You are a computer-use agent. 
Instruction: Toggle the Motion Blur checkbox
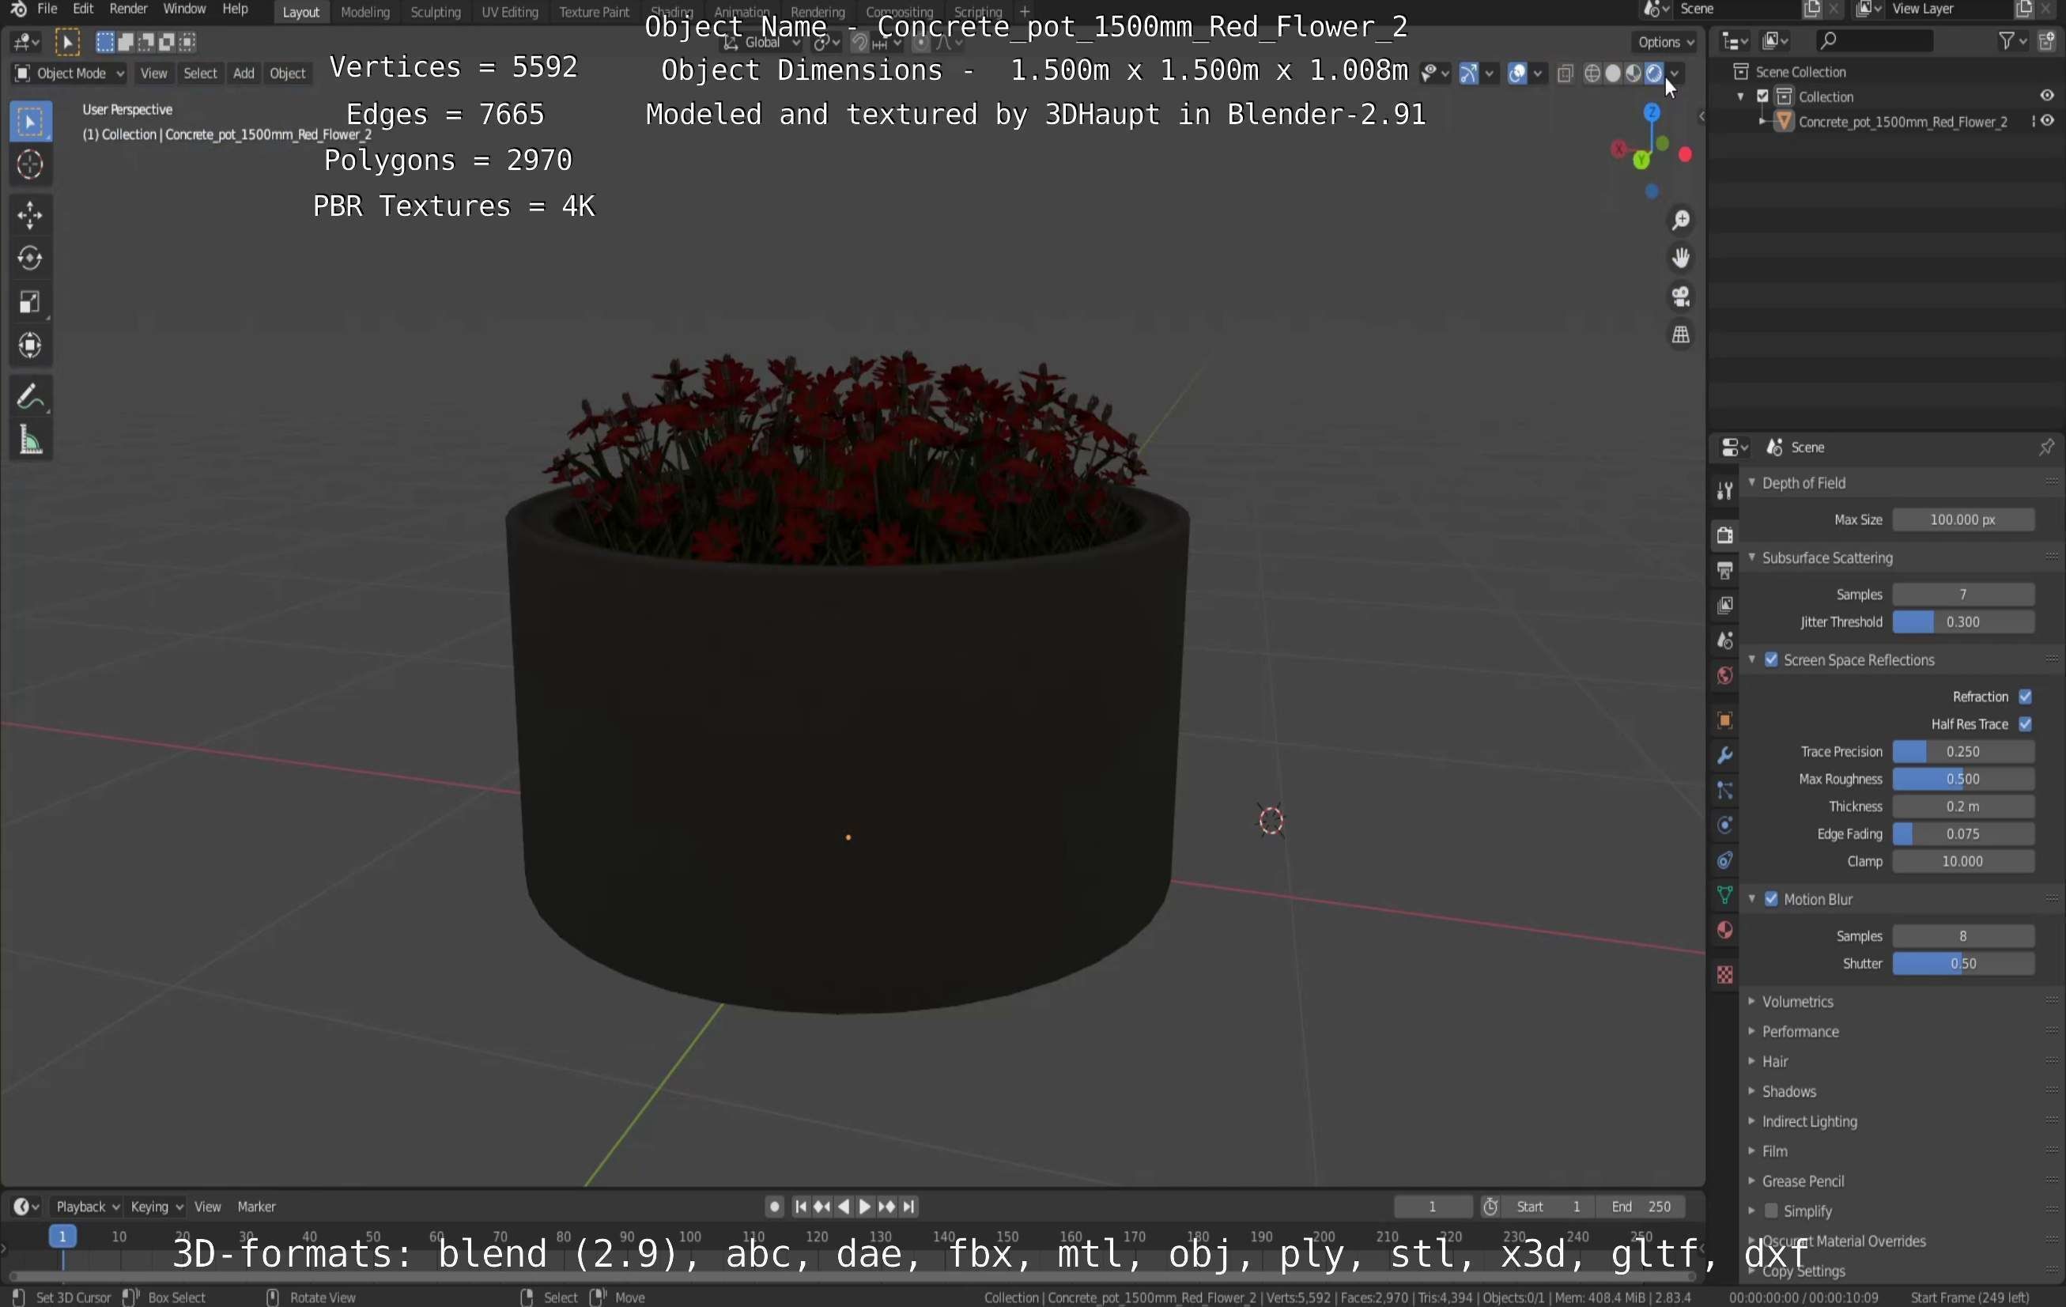point(1772,899)
